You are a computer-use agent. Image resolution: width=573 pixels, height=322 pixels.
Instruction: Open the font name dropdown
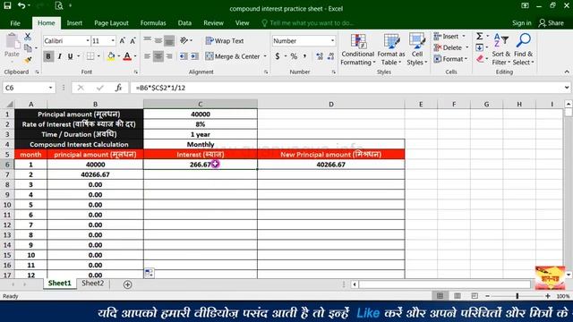[x=88, y=41]
